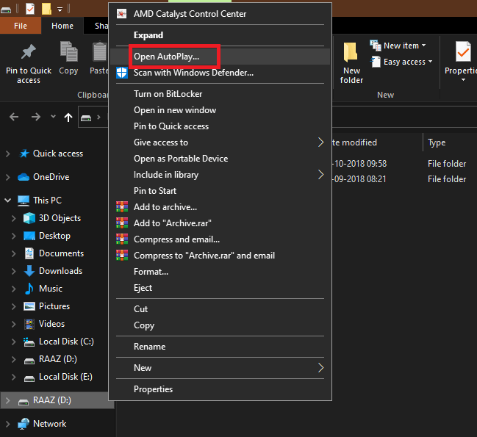The image size is (477, 437).
Task: Select Open in new window
Action: [220, 110]
